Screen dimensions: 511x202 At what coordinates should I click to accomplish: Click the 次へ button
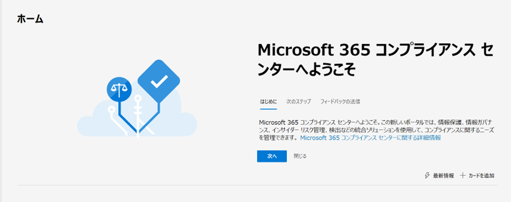[272, 156]
